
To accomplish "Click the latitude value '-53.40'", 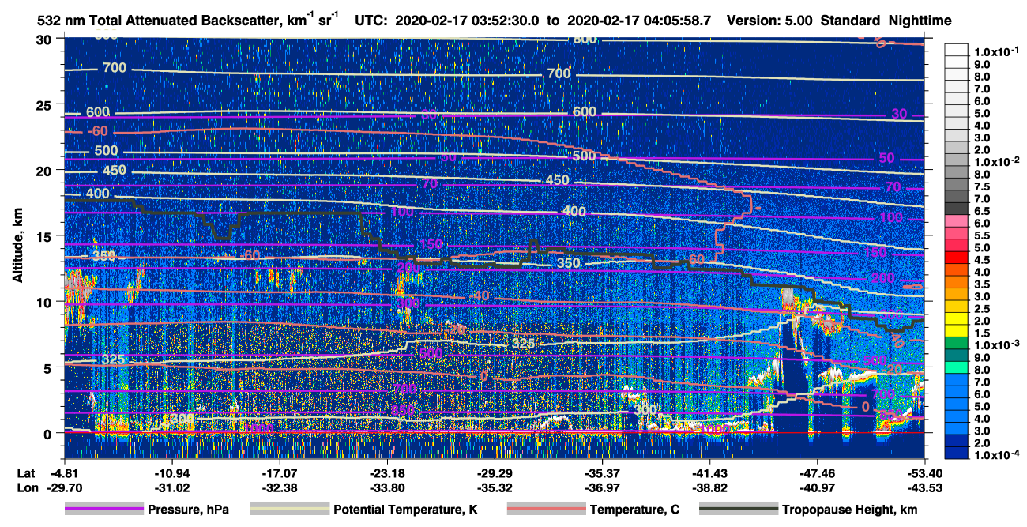I will point(924,473).
